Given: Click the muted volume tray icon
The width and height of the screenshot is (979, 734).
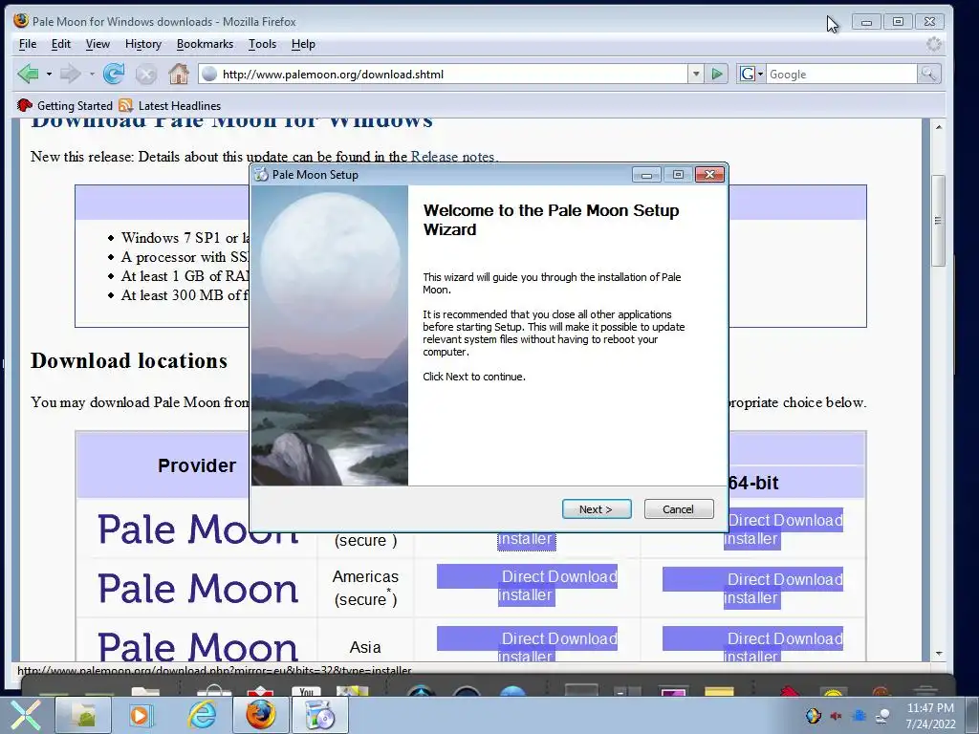Looking at the screenshot, I should (836, 716).
